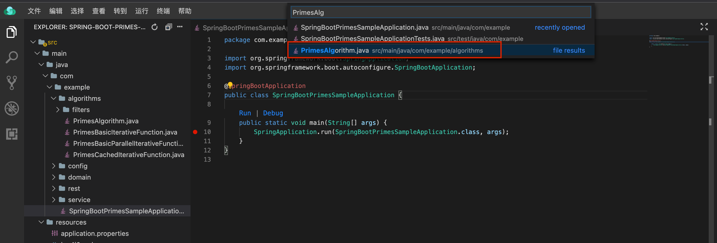The width and height of the screenshot is (717, 243).
Task: Select PrimesAlgorithm.java in file results
Action: (441, 50)
